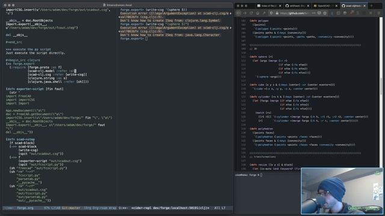The width and height of the screenshot is (385, 216).
Task: Click the 'del __objs__' line at top
Action: 17,35
